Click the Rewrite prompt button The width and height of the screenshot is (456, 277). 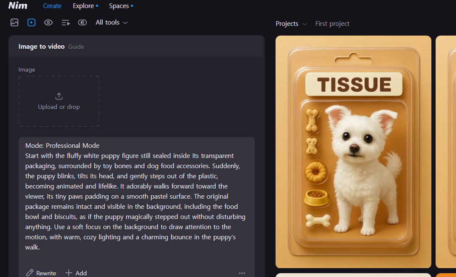click(41, 273)
